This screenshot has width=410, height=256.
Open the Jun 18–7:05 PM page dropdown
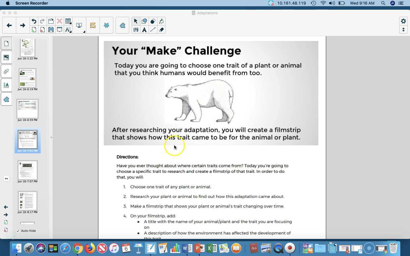(x=34, y=133)
